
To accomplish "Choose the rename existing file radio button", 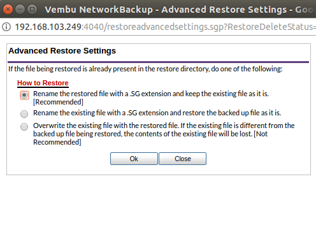I will (24, 114).
